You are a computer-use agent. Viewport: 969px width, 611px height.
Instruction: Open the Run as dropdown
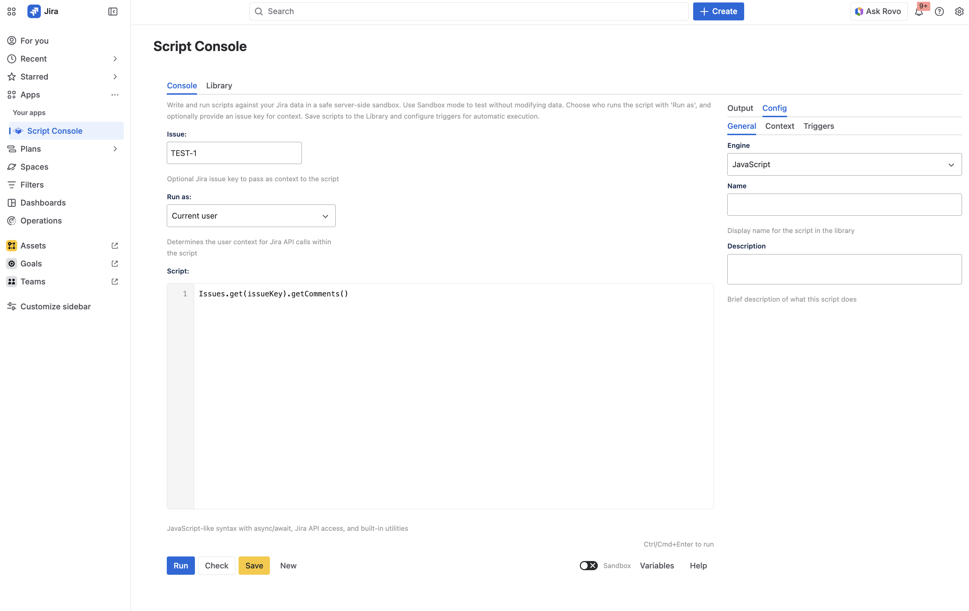coord(251,216)
